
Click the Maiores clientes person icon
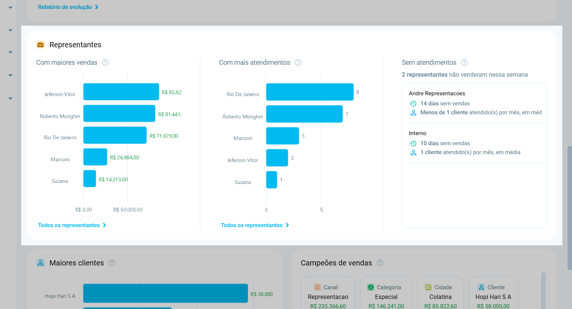pos(40,263)
